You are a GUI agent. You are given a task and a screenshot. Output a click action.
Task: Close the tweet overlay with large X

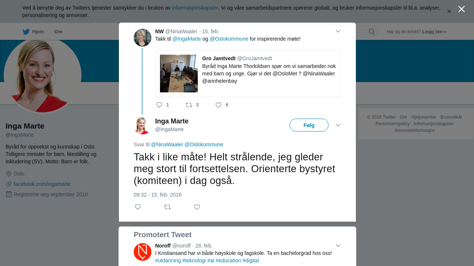pos(461,9)
